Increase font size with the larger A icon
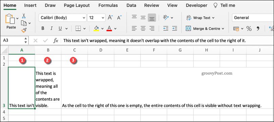The height and width of the screenshot is (122, 274). click(x=111, y=18)
